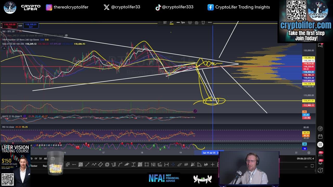
Task: Select the rectangle drawing tool
Action: 146,164
